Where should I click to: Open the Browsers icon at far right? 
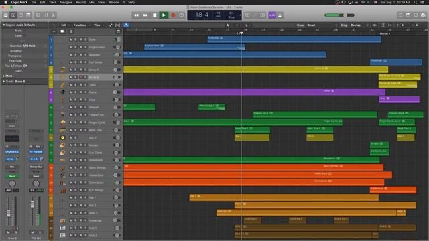click(x=423, y=15)
